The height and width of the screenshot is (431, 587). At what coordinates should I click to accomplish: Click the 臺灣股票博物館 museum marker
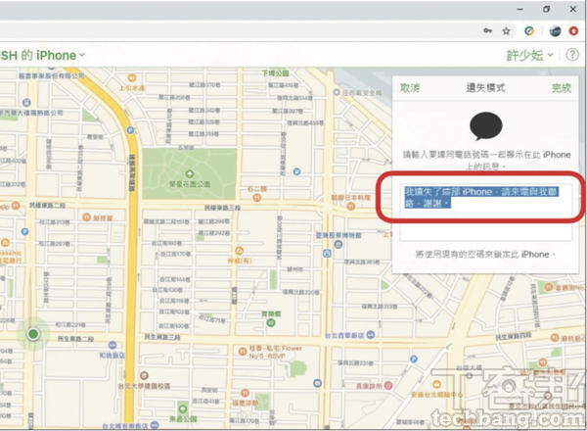339,244
